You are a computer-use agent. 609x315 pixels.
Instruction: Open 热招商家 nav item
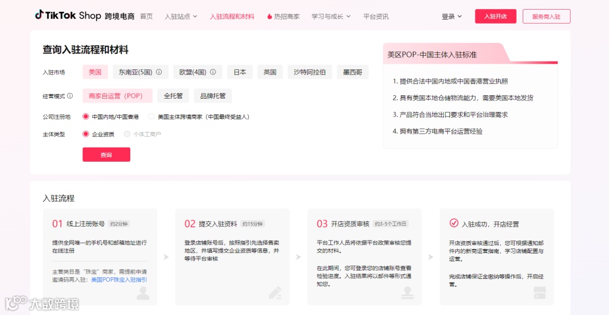[x=283, y=17]
